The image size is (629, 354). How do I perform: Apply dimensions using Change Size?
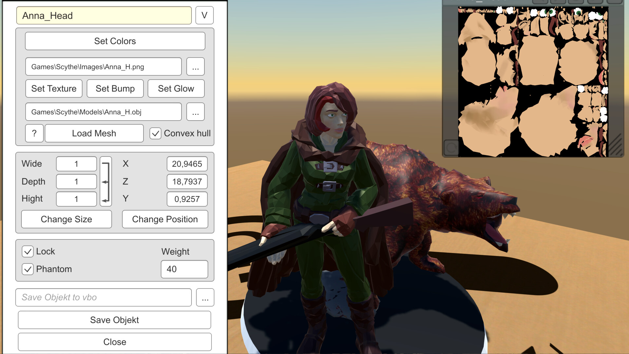tap(66, 219)
